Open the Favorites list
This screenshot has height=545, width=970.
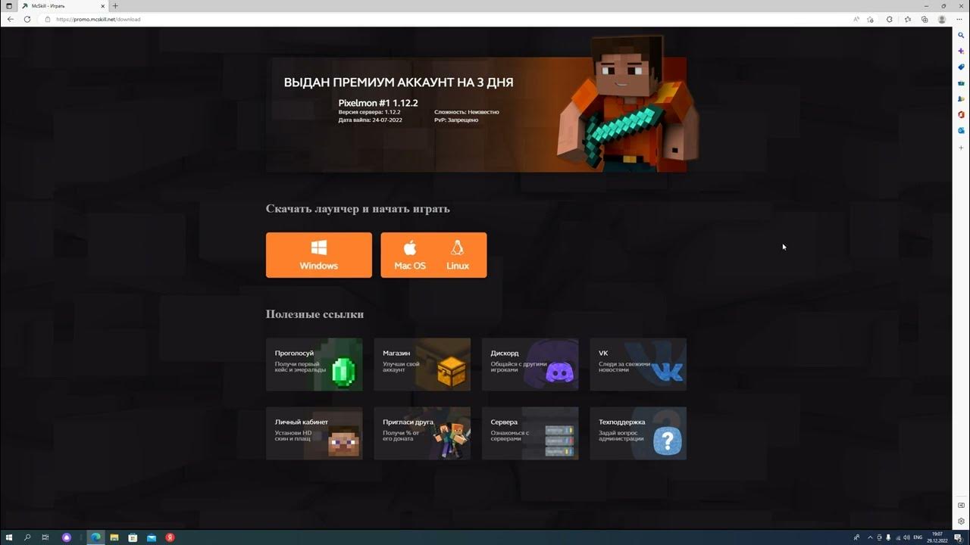pos(907,19)
